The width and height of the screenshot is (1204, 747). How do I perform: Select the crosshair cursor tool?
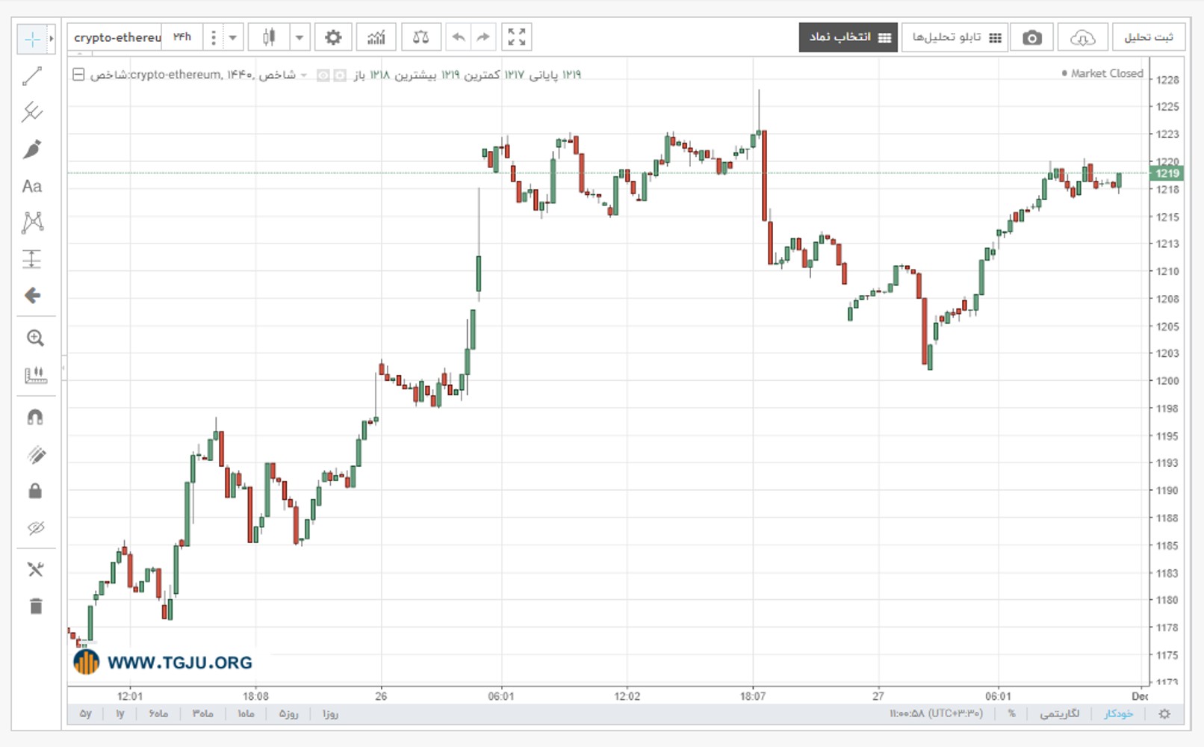point(32,39)
